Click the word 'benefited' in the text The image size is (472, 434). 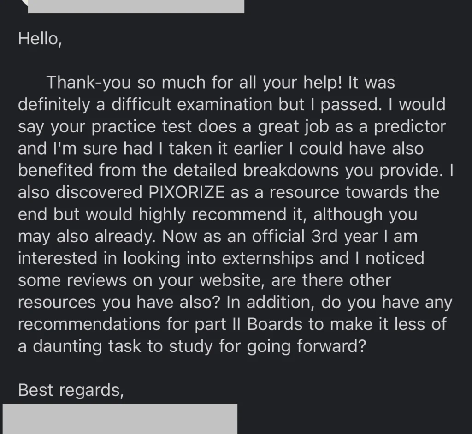point(56,170)
